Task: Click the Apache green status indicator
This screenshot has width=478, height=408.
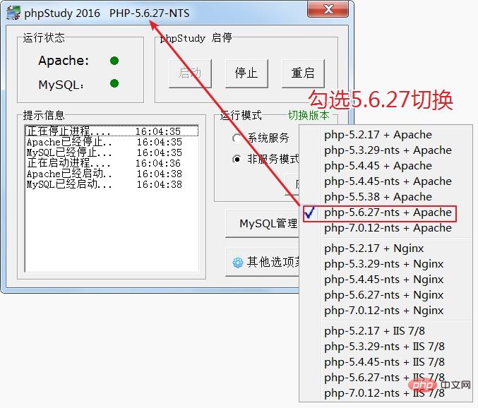Action: pos(114,61)
